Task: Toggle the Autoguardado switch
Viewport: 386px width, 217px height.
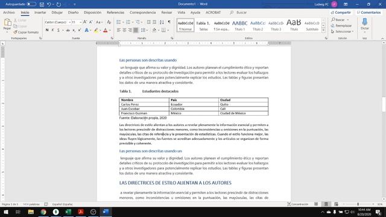Action: (x=31, y=4)
